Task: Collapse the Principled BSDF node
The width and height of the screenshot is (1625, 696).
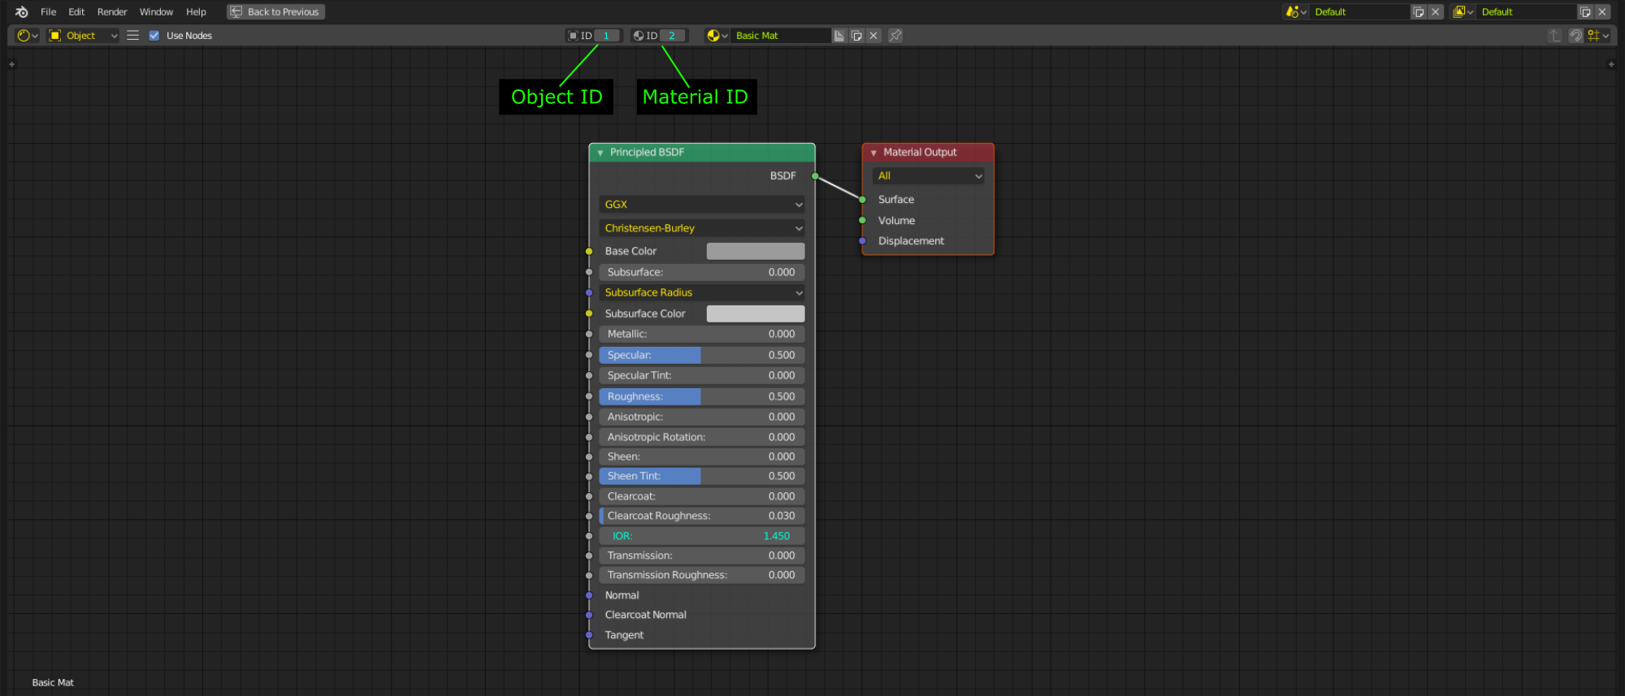Action: (x=600, y=153)
